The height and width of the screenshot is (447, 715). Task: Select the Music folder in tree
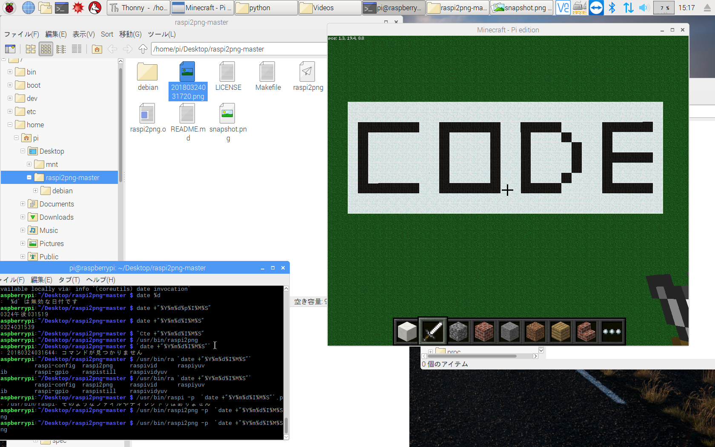point(49,230)
